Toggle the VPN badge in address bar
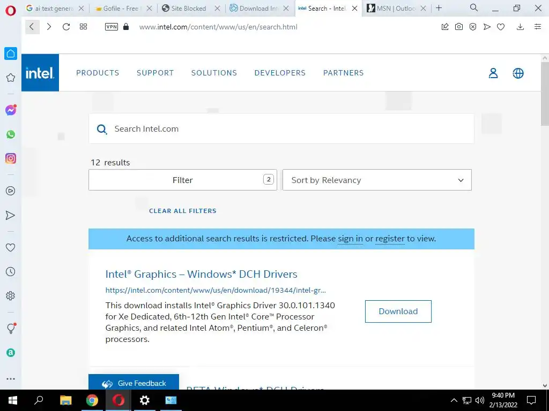The image size is (549, 411). [x=112, y=27]
